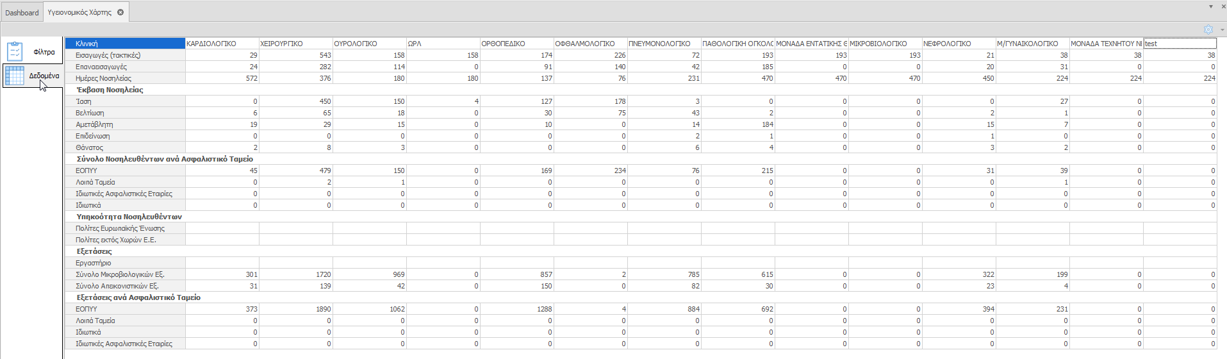The width and height of the screenshot is (1227, 359).
Task: Open the tab list dropdown arrow
Action: 1210,6
